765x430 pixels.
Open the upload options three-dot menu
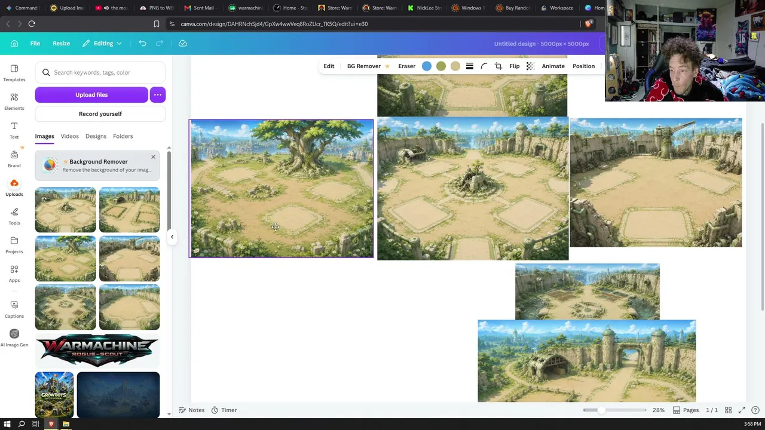[157, 95]
